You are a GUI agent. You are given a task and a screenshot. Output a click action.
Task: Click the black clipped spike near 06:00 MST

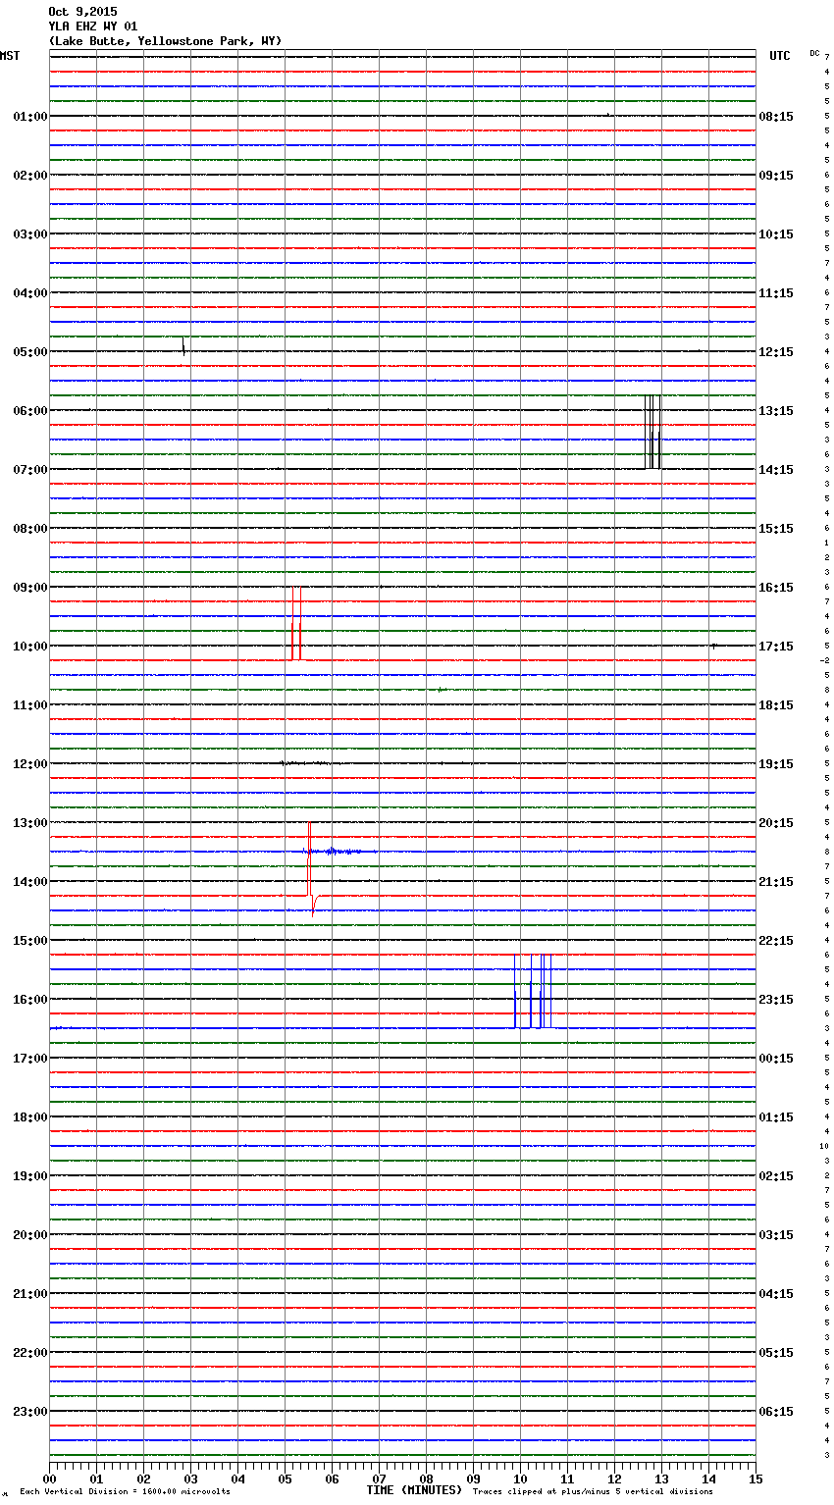(652, 432)
